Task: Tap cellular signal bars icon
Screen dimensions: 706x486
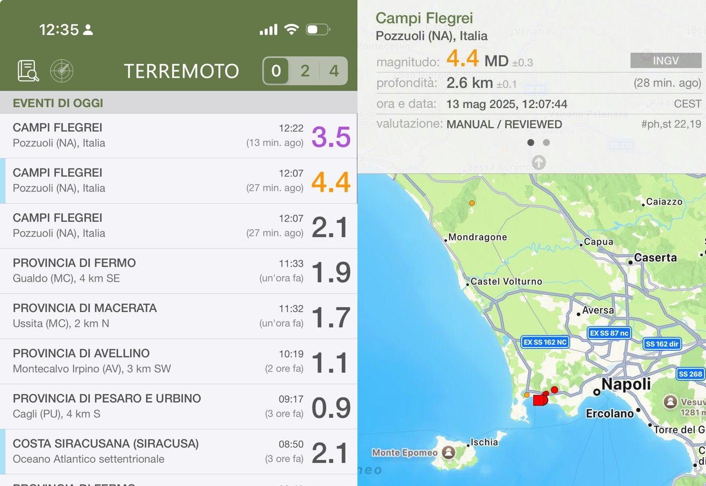Action: [269, 30]
